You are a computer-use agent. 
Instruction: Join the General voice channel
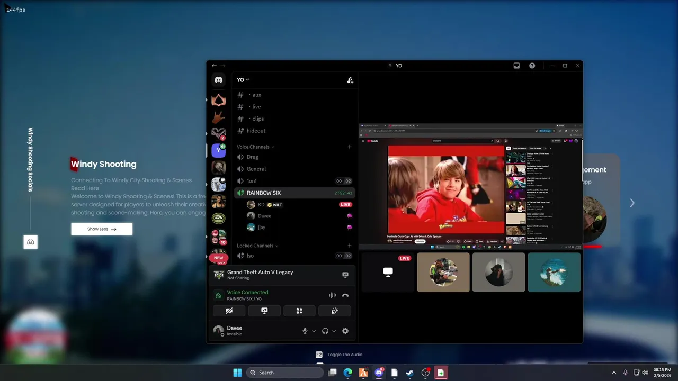(295, 169)
